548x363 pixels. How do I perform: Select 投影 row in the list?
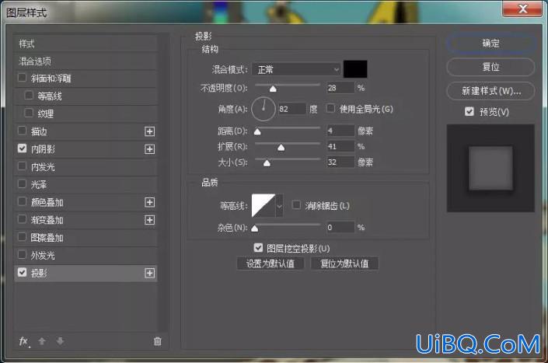tap(86, 273)
